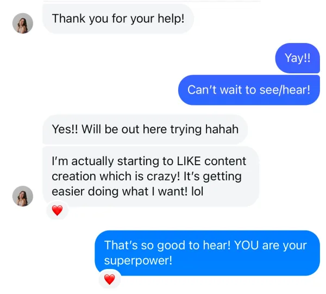Click the heart reaction under superpower message
The image size is (326, 294).
pyautogui.click(x=110, y=279)
